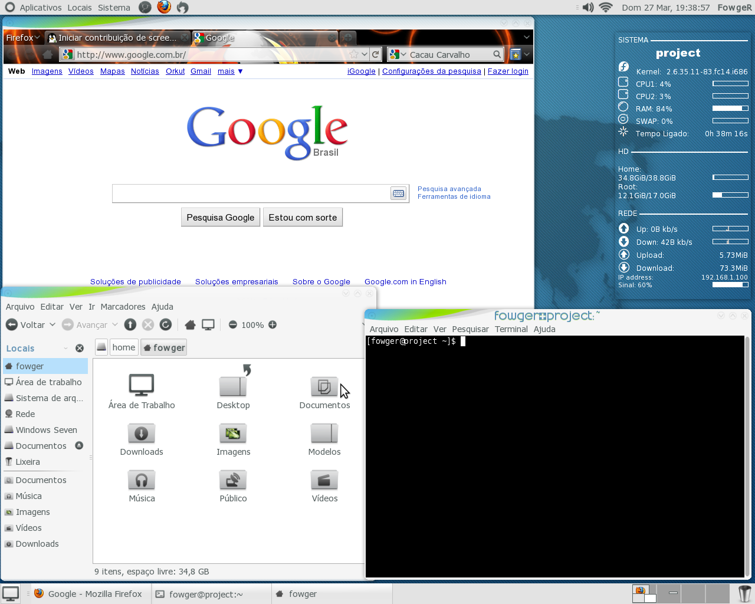Open the Terminal menu in terminal window
The height and width of the screenshot is (604, 755).
[511, 329]
